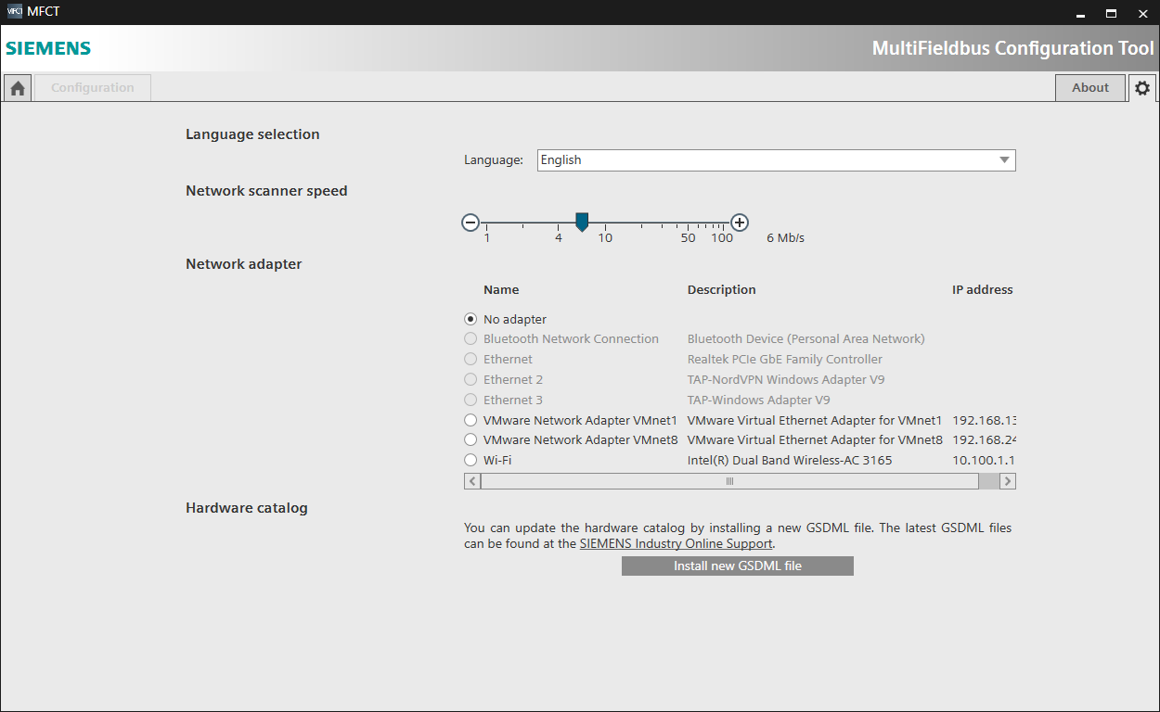Click the Description column header

(x=722, y=290)
